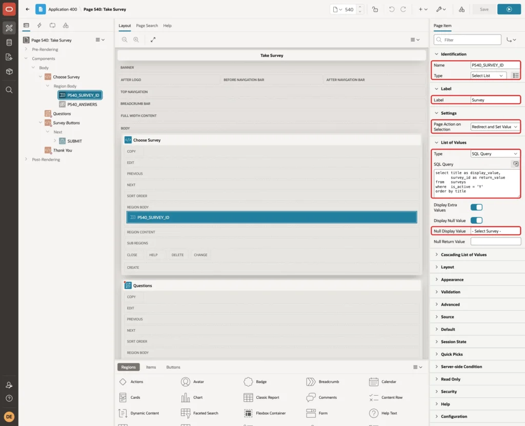Open the App Builder icon in sidebar
Screen dimensions: 525x426
point(9,28)
